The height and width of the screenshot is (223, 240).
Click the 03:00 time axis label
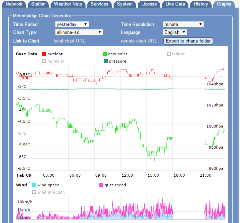tap(49, 175)
